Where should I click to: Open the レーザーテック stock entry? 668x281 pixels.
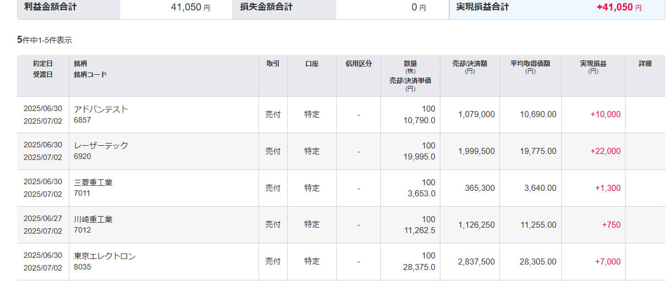tap(101, 145)
